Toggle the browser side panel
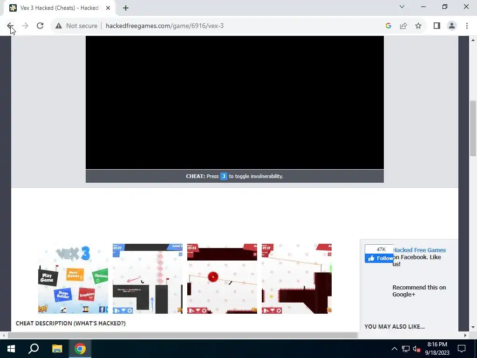477x358 pixels. [437, 26]
